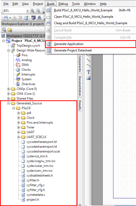Switch to the Results side tab
136x206 pixels.
tap(80, 105)
